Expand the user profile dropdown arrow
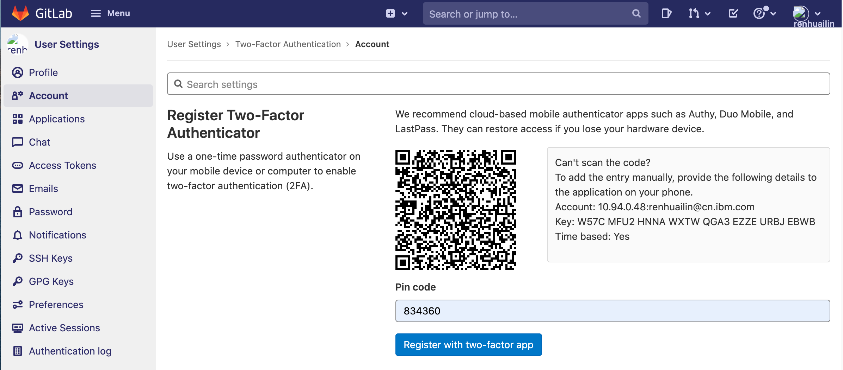This screenshot has width=843, height=370. point(818,14)
